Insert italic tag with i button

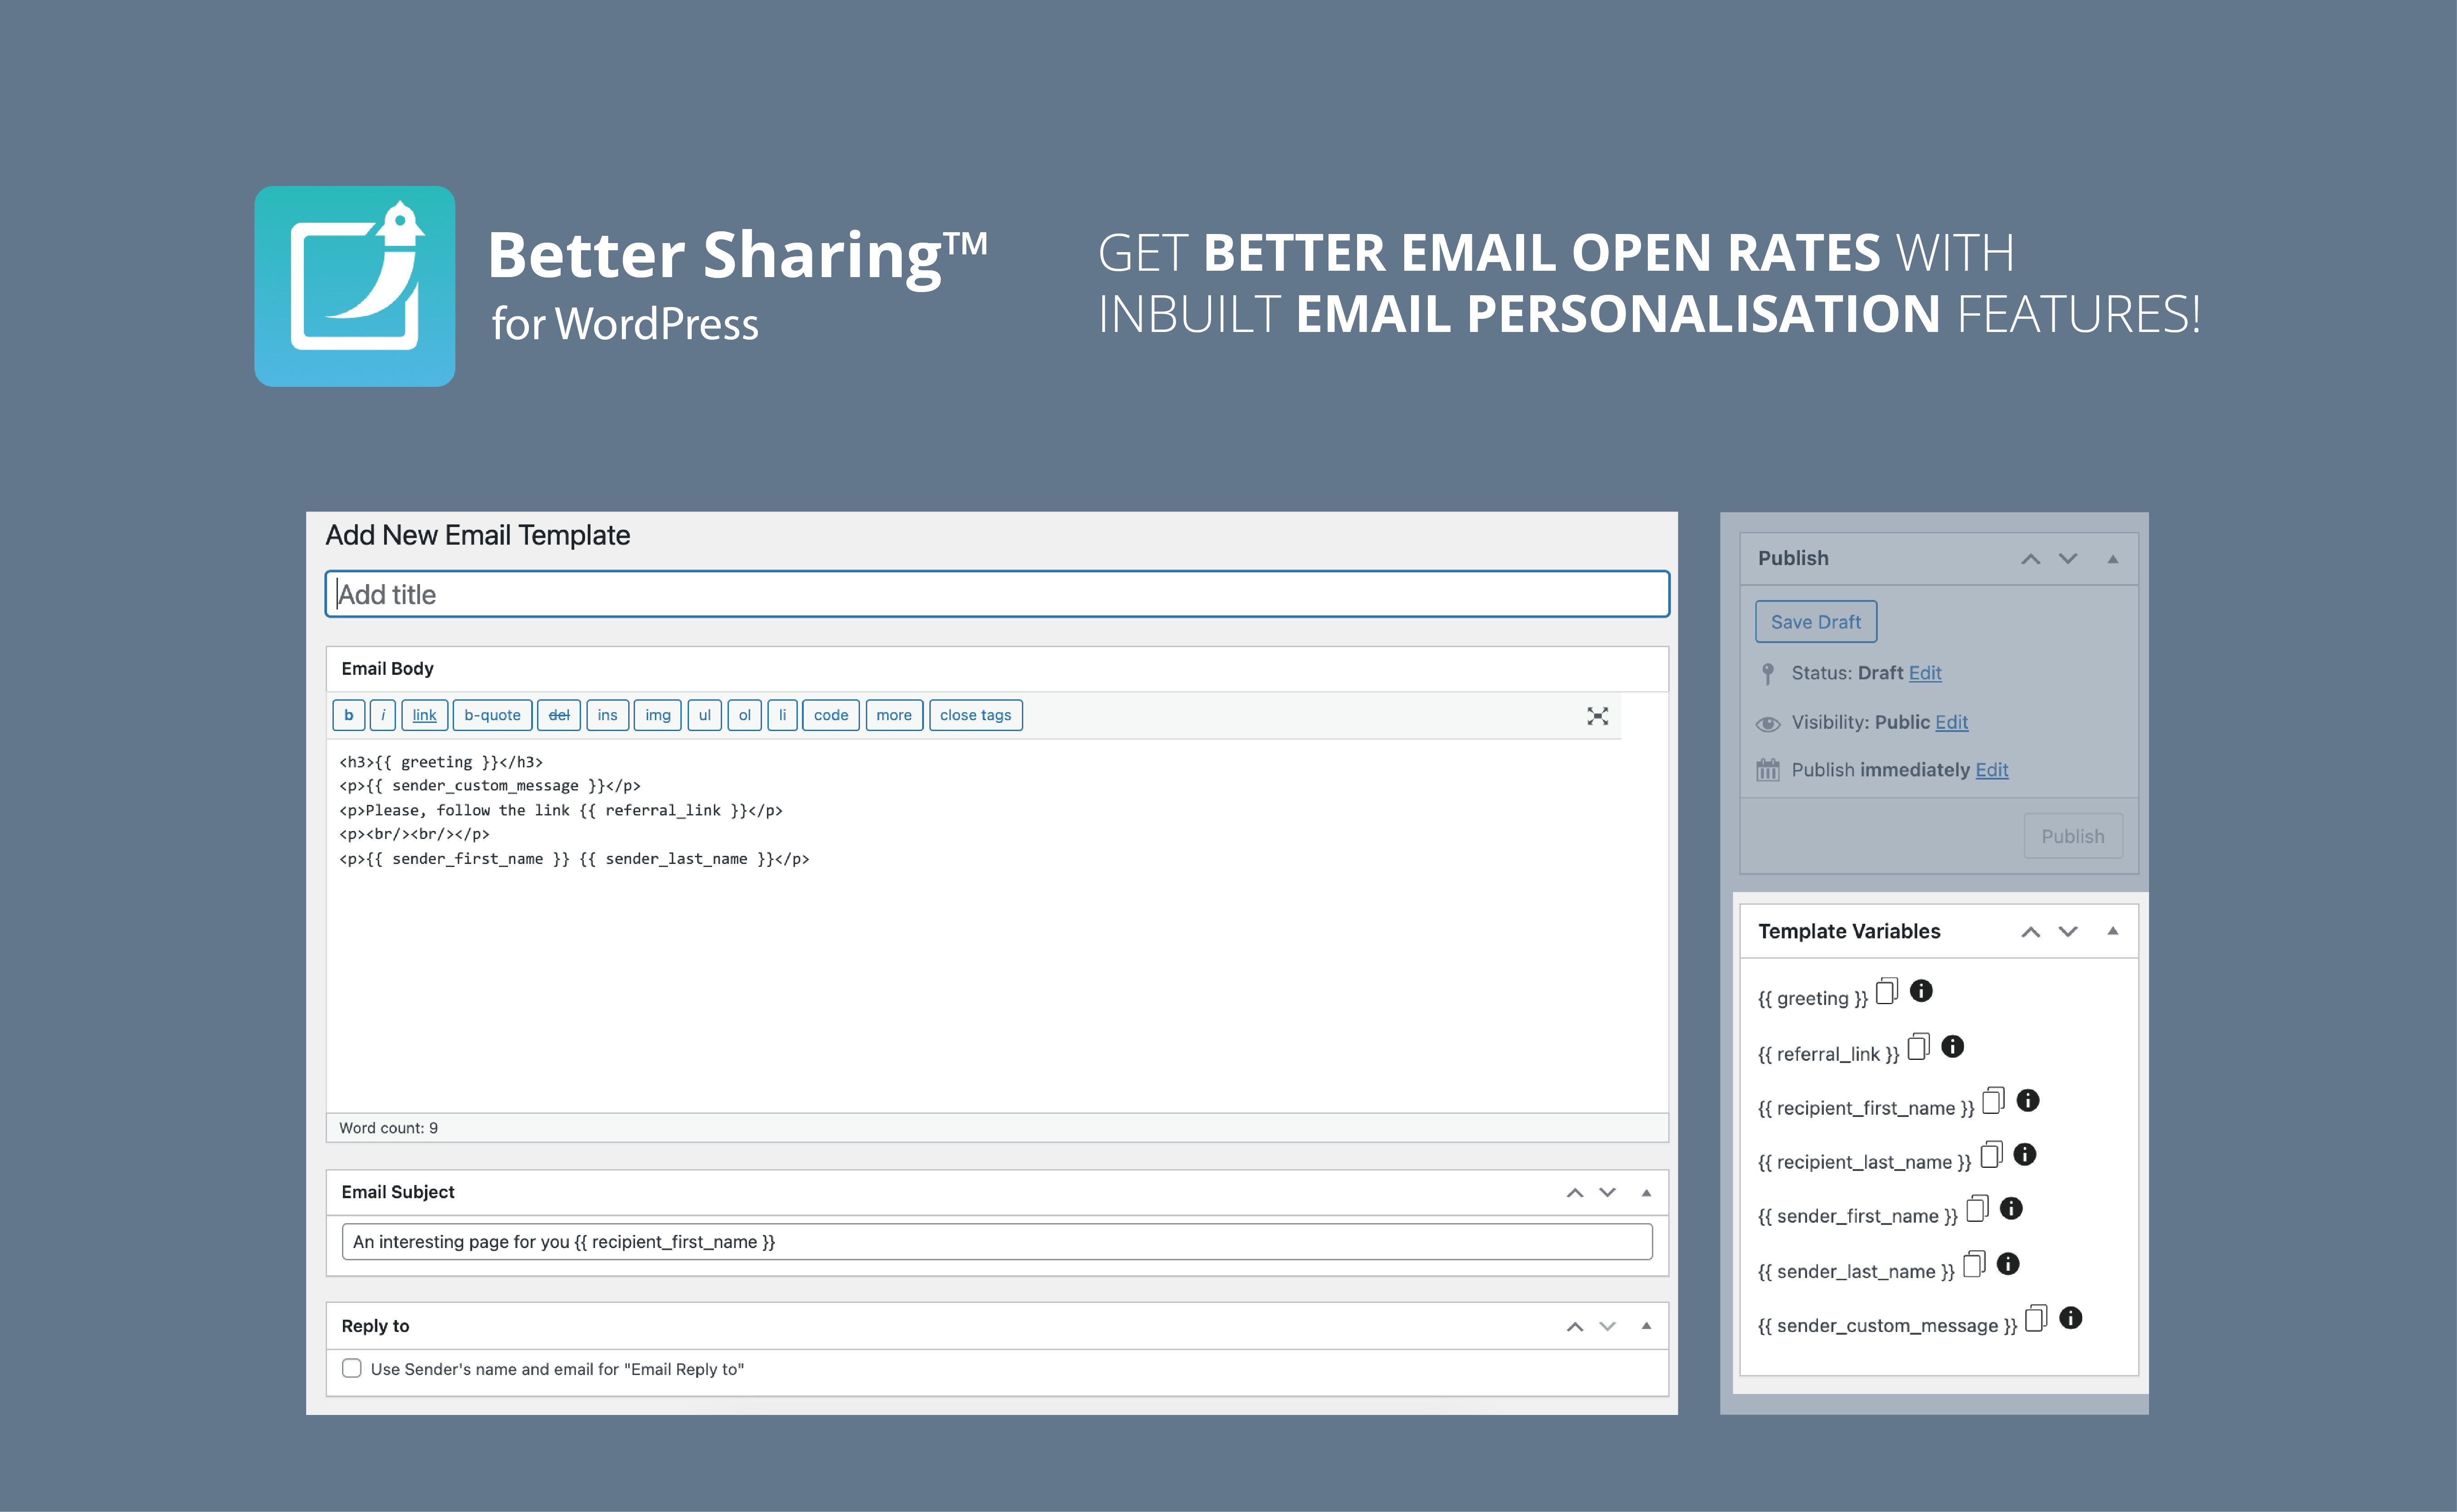point(382,715)
